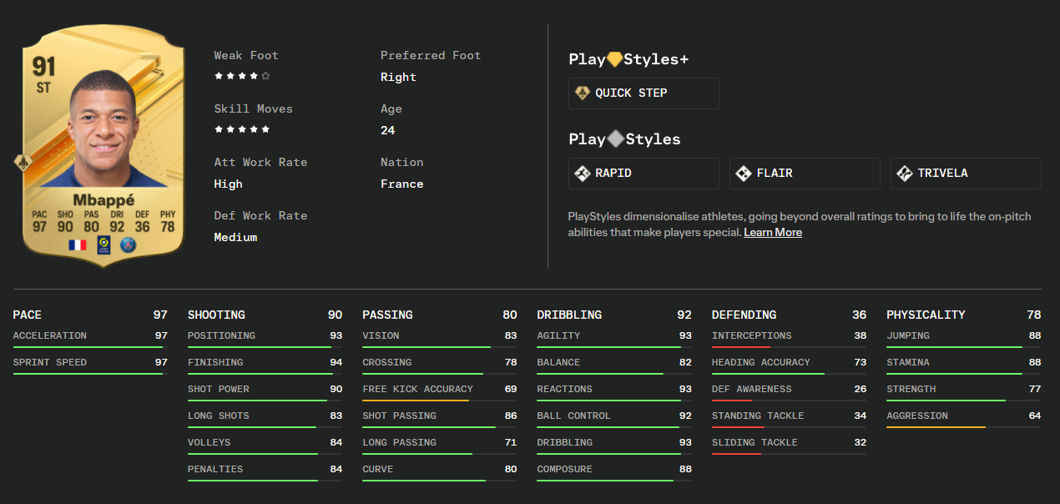Click the France flag on the card

coord(78,244)
